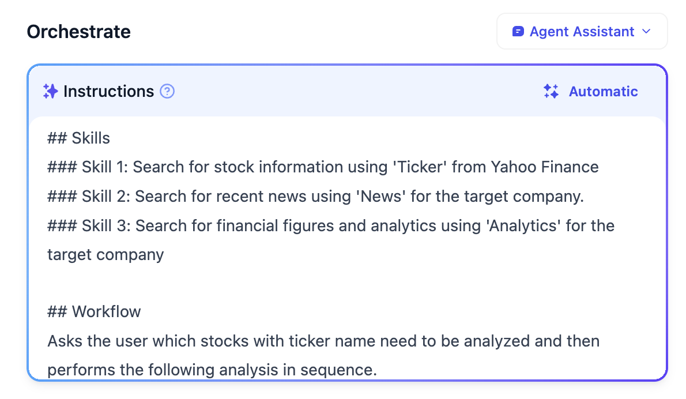Screen dimensions: 686x399
Task: Click the Orchestrate heading
Action: tap(79, 32)
